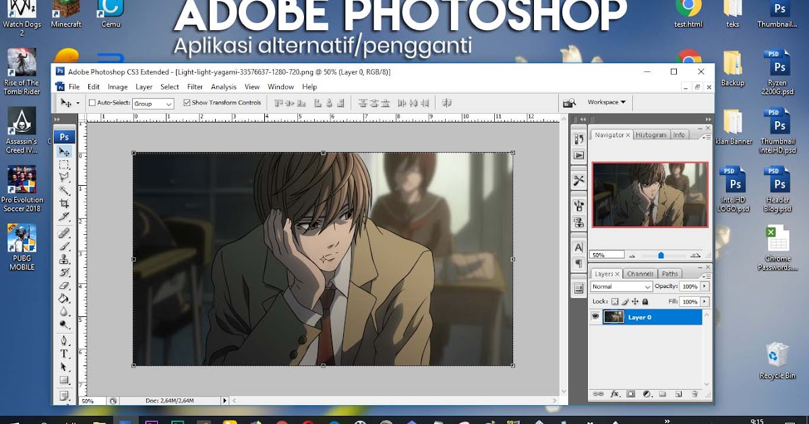809x424 pixels.
Task: Select the Rectangular Marquee tool
Action: click(64, 164)
